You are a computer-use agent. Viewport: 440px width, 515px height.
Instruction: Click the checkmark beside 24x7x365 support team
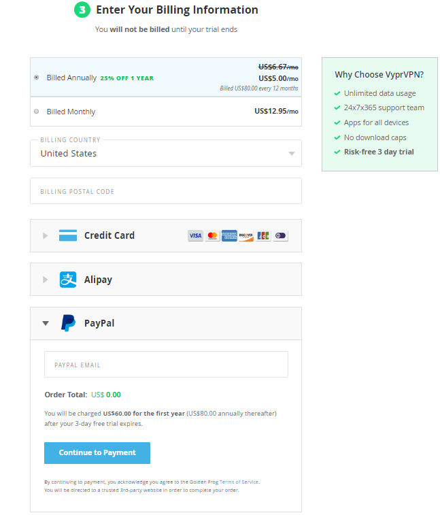pos(337,107)
